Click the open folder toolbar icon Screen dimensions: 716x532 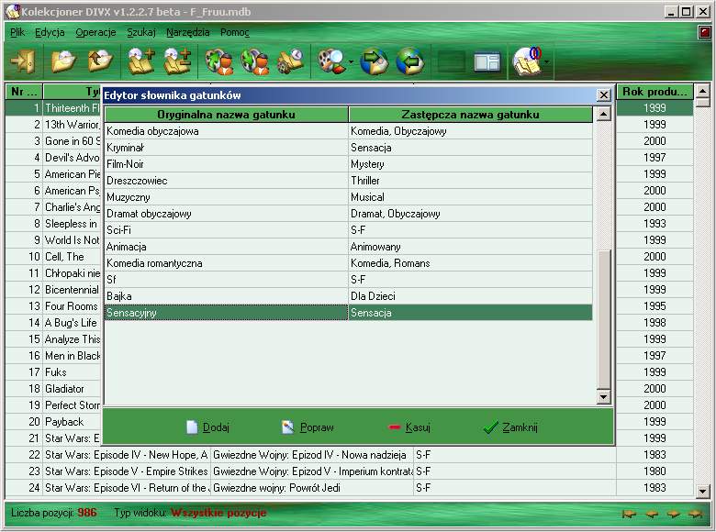(62, 62)
